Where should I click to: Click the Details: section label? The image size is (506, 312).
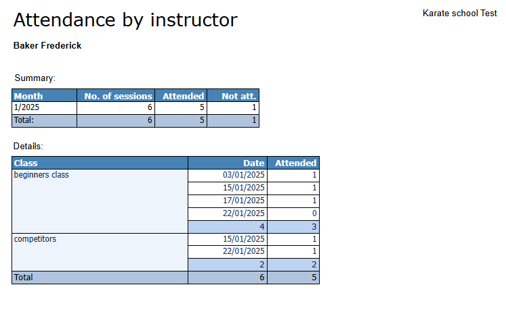coord(28,147)
